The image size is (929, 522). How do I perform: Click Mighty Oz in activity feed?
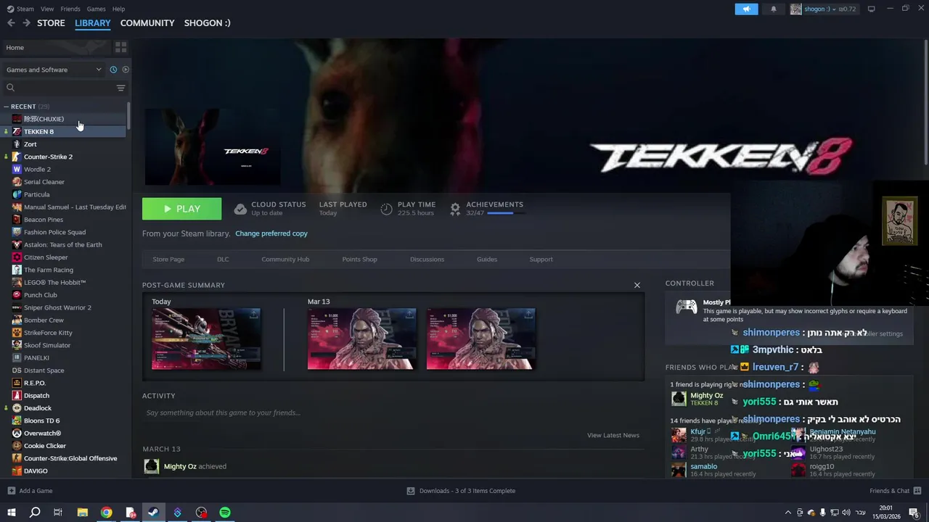coord(180,466)
